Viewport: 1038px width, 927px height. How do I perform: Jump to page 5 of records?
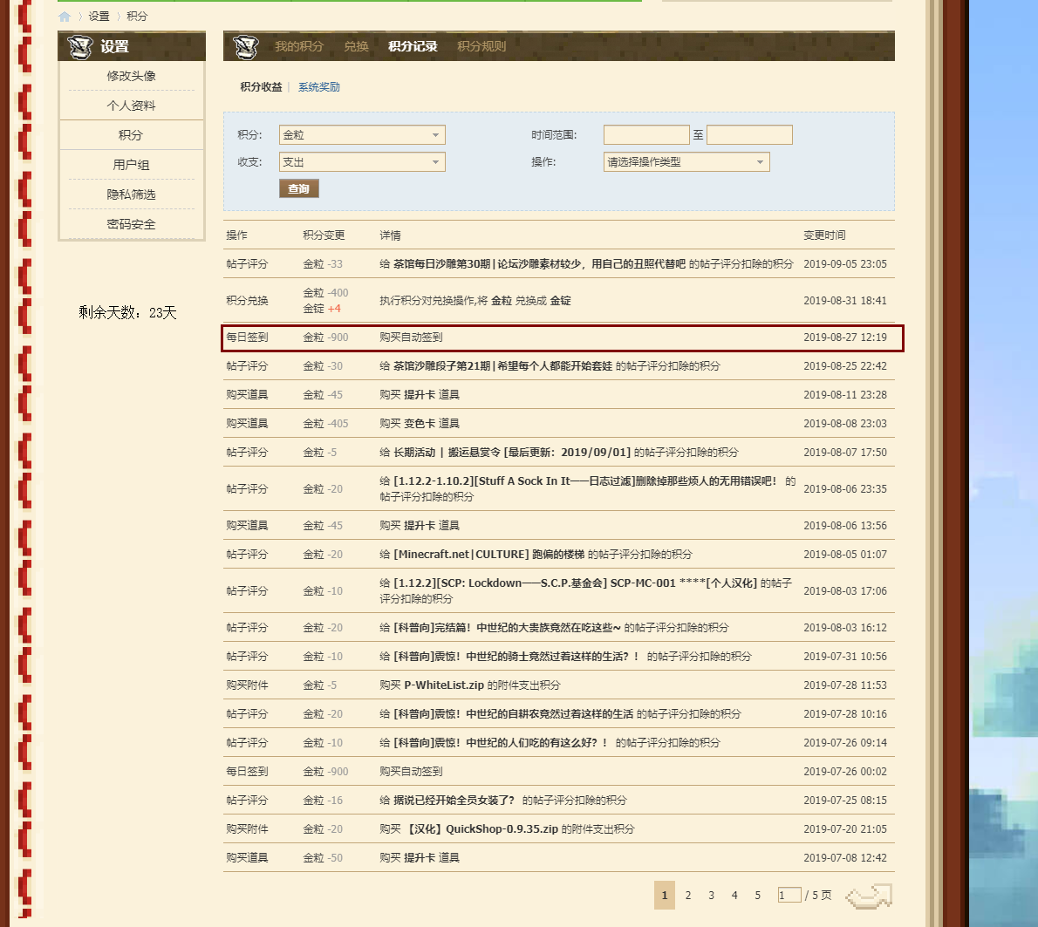757,896
